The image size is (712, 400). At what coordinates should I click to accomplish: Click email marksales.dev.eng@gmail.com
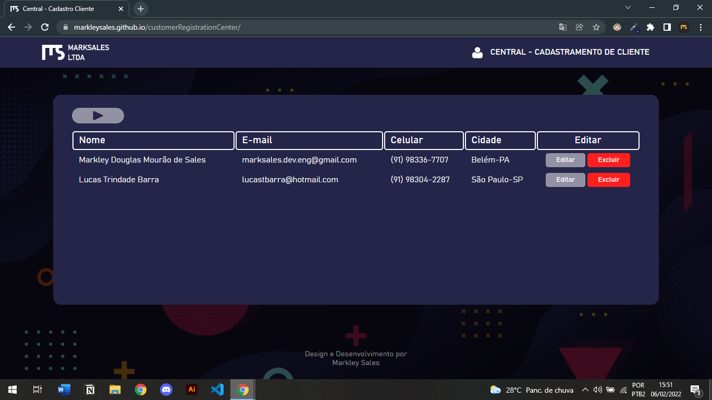pyautogui.click(x=299, y=160)
